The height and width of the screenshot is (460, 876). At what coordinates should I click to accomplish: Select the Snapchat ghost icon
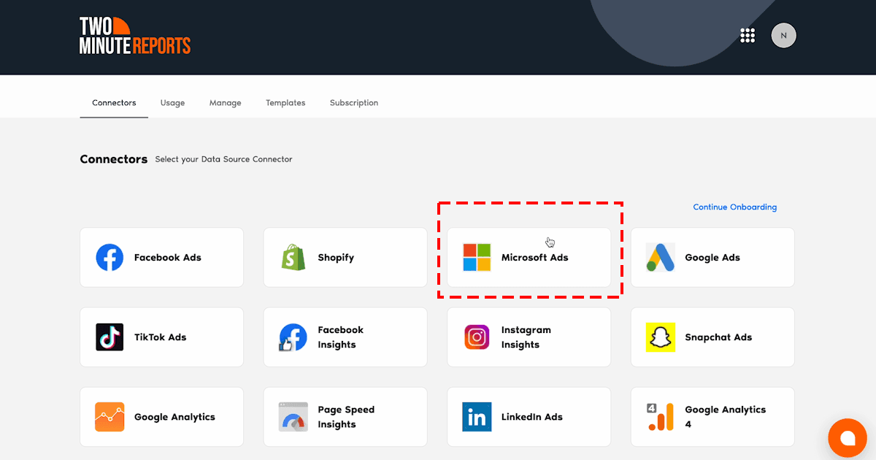click(x=660, y=337)
